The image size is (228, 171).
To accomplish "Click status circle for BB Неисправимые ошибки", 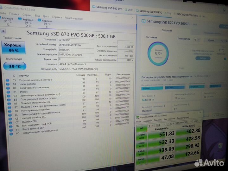I will (x=10, y=111).
